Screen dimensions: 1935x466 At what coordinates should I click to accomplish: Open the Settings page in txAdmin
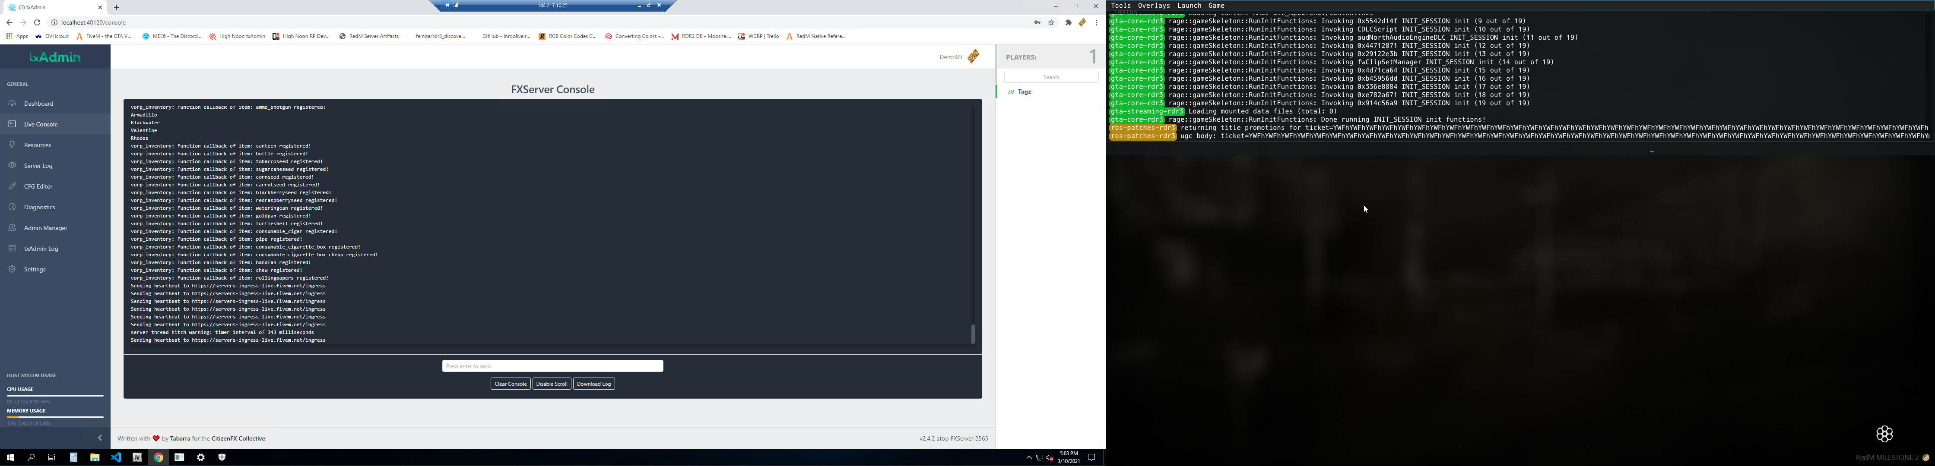pyautogui.click(x=35, y=269)
